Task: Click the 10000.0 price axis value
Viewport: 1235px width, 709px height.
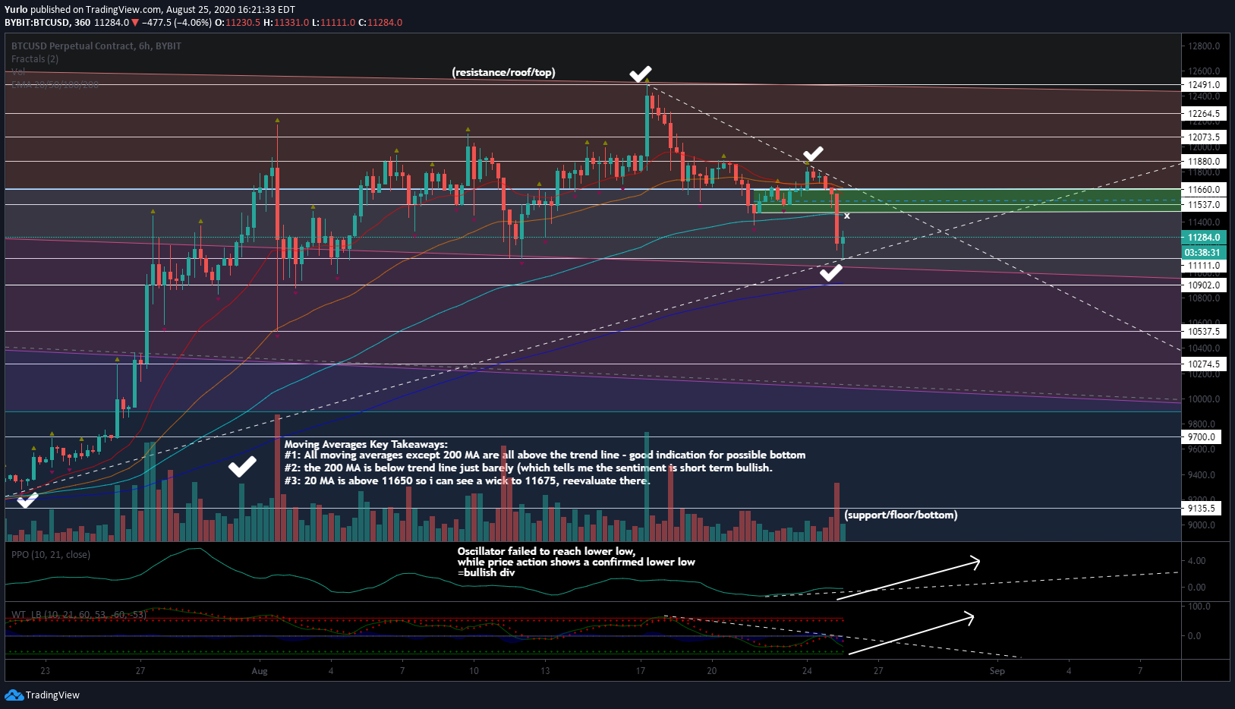Action: (x=1205, y=399)
